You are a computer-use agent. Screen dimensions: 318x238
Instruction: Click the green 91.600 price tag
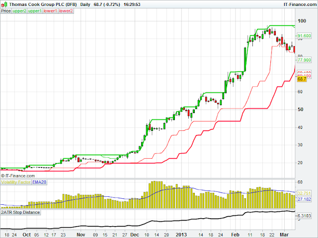pyautogui.click(x=304, y=36)
